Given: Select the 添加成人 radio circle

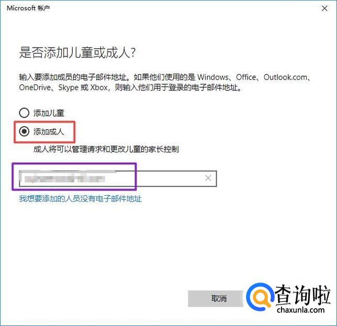Looking at the screenshot, I should [x=24, y=131].
